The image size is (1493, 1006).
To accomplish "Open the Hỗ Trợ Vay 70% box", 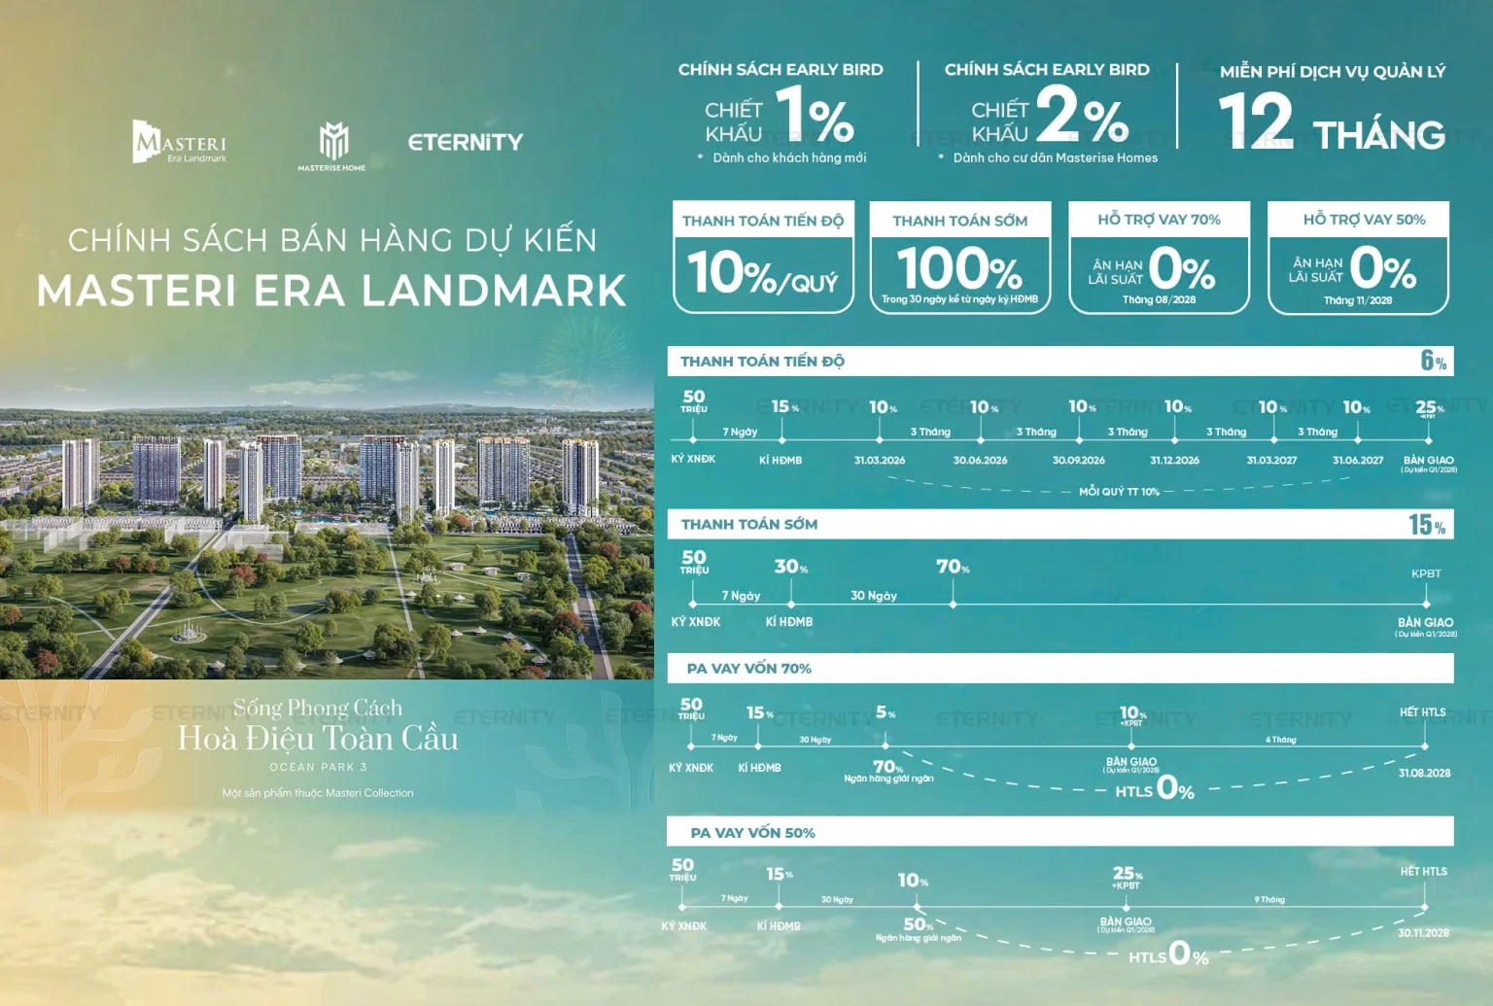I will point(1159,258).
